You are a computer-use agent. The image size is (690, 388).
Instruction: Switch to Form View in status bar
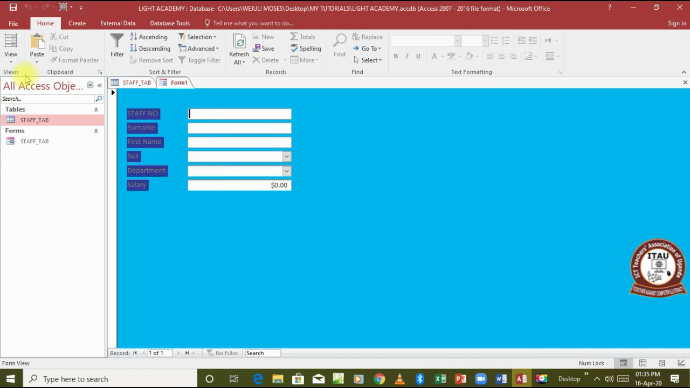point(623,363)
